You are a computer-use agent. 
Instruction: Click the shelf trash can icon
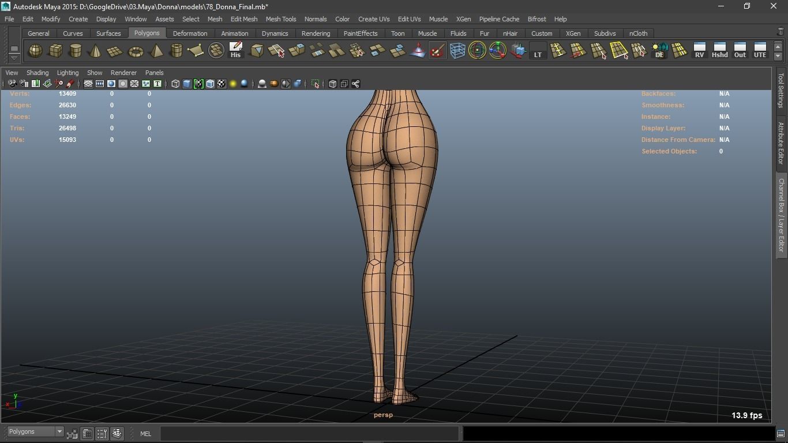781,32
